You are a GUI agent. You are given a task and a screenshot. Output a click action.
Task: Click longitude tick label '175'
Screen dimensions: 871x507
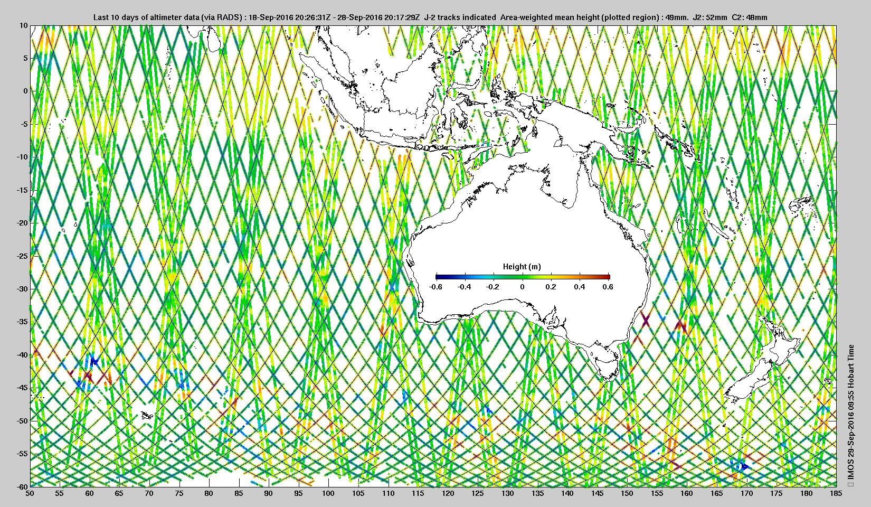point(777,493)
